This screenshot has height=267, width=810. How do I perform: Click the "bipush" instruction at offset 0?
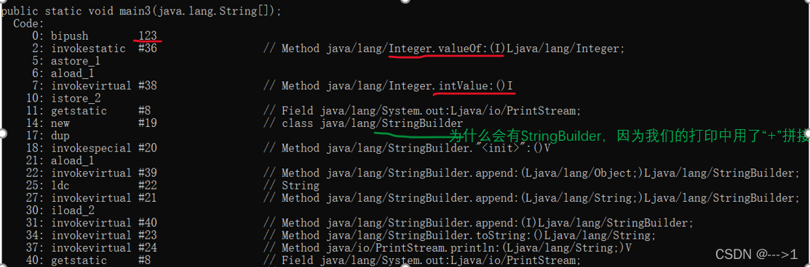coord(70,36)
